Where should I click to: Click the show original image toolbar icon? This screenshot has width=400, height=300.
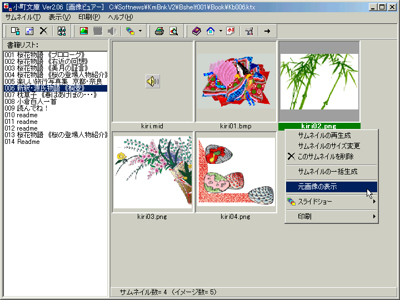84,31
